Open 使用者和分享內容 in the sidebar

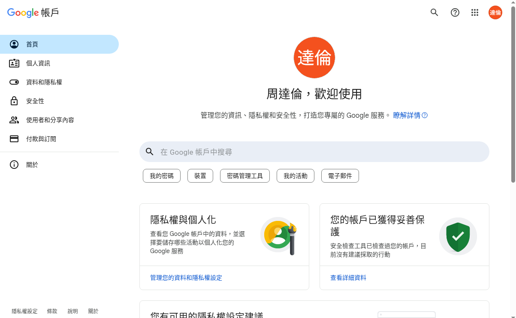[x=59, y=120]
